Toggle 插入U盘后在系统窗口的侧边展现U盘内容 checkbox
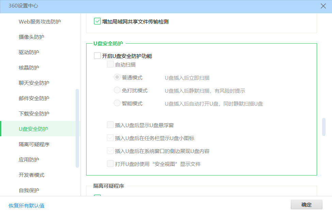 (x=110, y=151)
